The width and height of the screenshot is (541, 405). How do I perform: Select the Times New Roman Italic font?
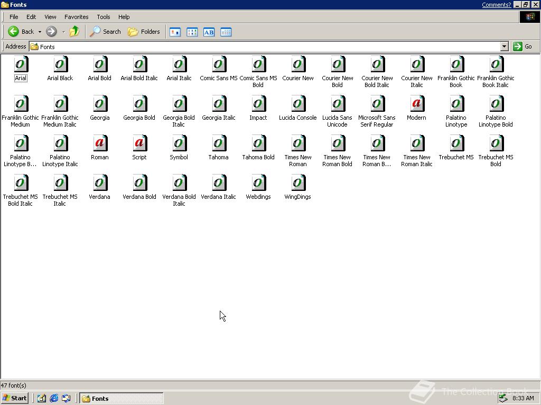coord(417,143)
